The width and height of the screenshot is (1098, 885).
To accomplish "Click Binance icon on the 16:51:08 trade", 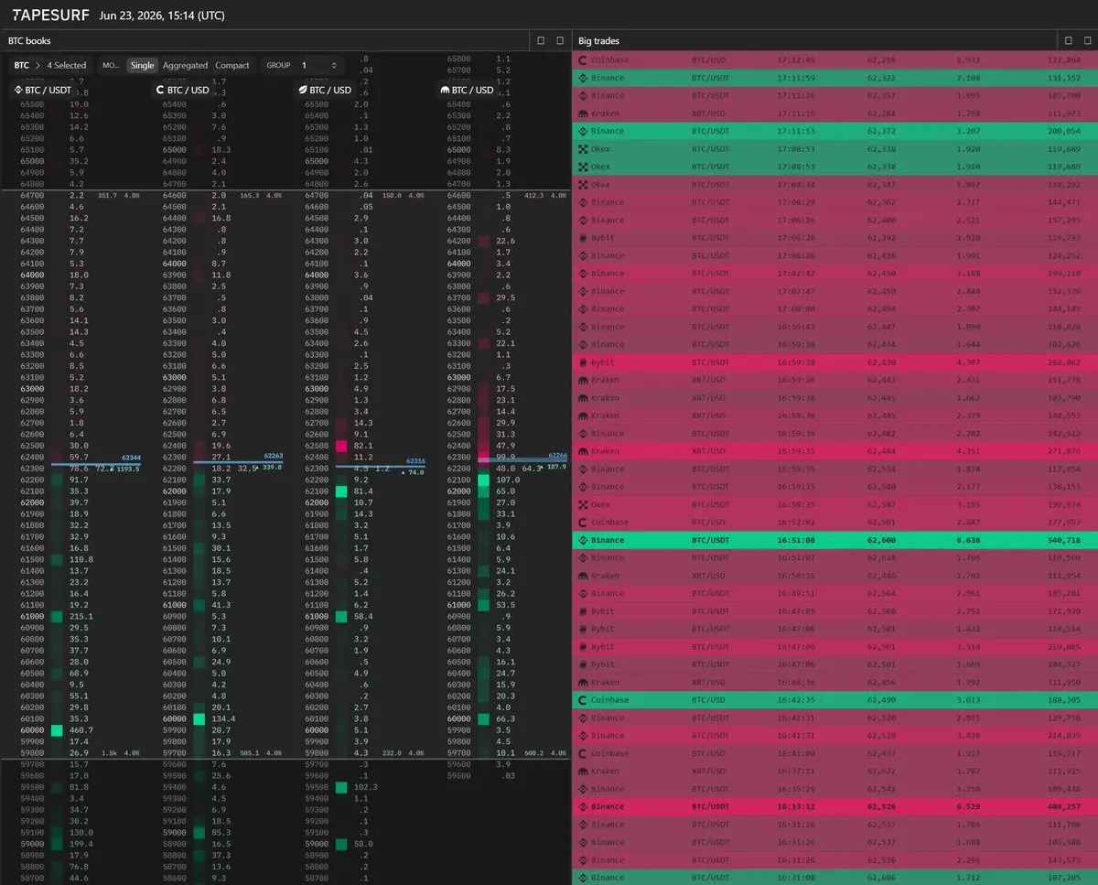I will pyautogui.click(x=582, y=540).
